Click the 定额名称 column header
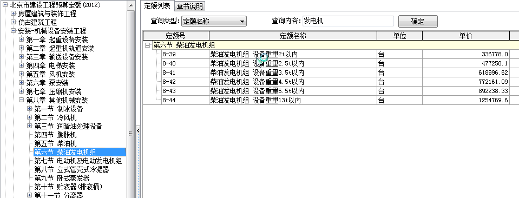The image size is (519, 198). tap(293, 36)
